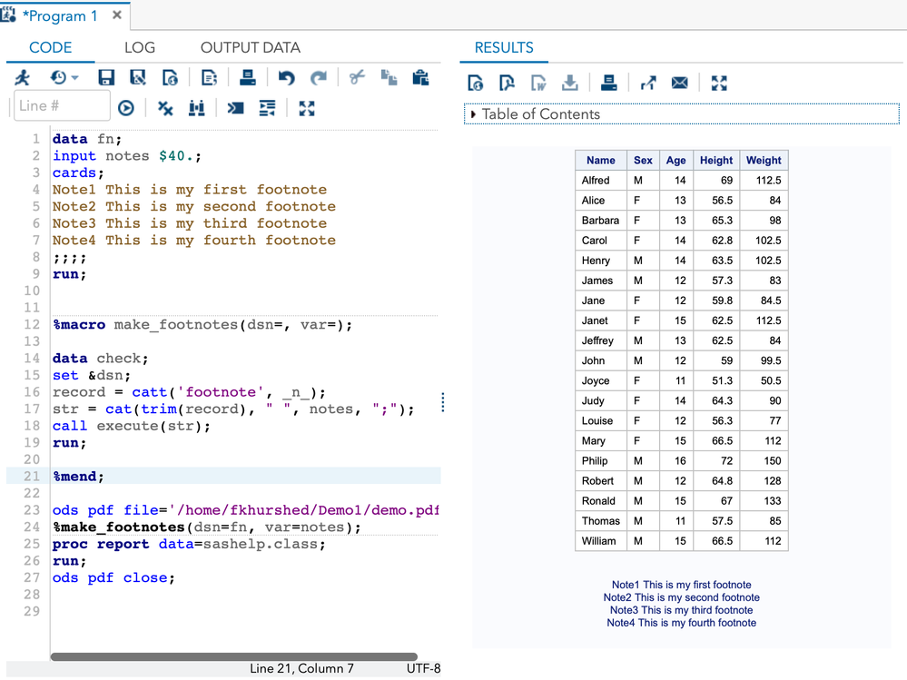Open results in a new browser tab
The image size is (907, 680).
click(x=648, y=84)
